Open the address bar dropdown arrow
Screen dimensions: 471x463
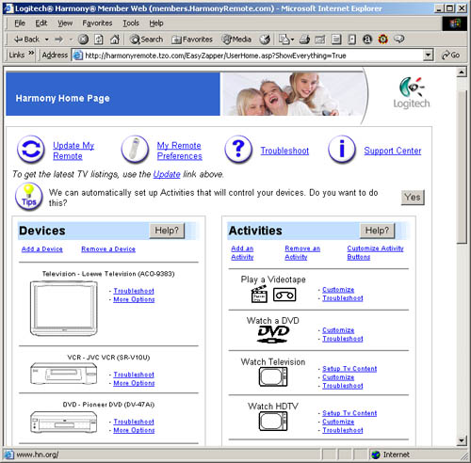428,56
